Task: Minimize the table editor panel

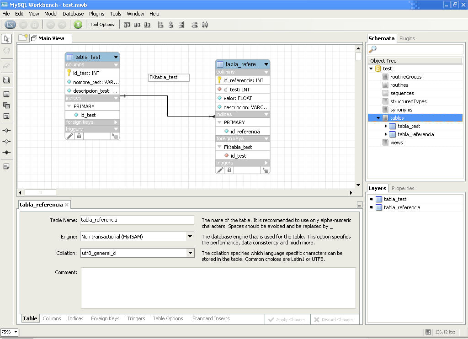Action: 360,205
